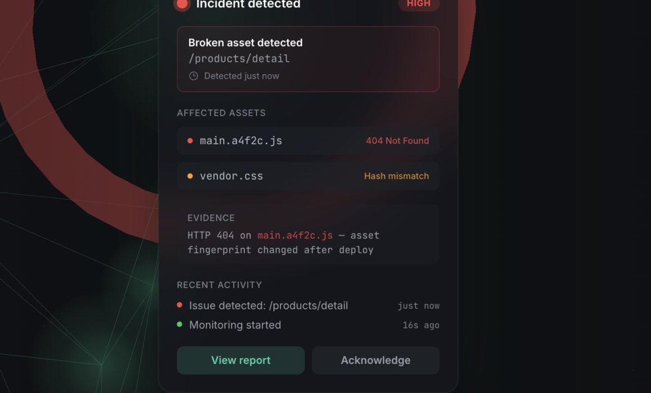Click the 404 Not Found status label

(x=397, y=141)
